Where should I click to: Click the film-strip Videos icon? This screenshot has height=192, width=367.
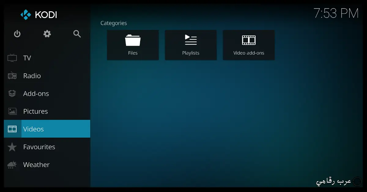pos(12,129)
